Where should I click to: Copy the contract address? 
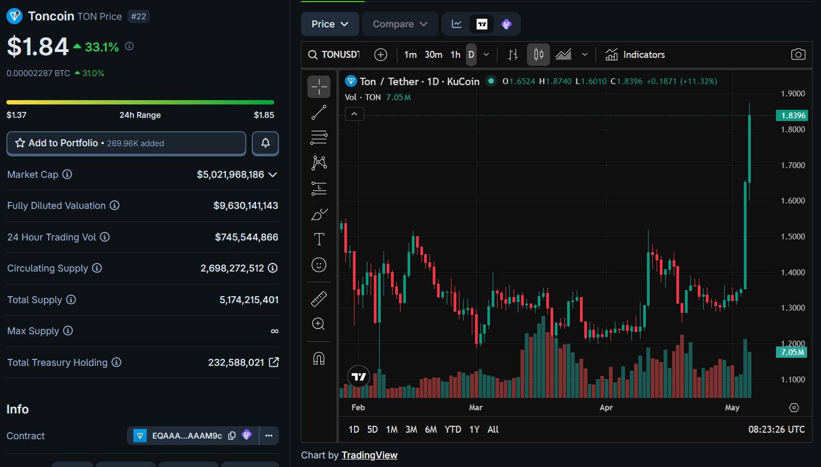pos(232,435)
